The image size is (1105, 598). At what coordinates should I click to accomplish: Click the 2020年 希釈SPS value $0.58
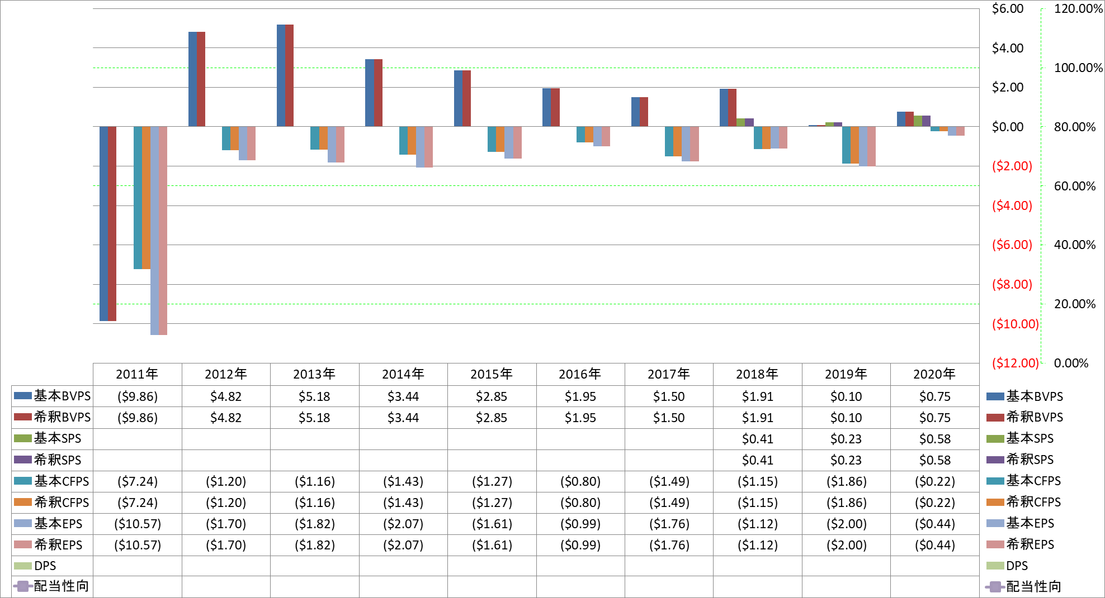coord(935,460)
